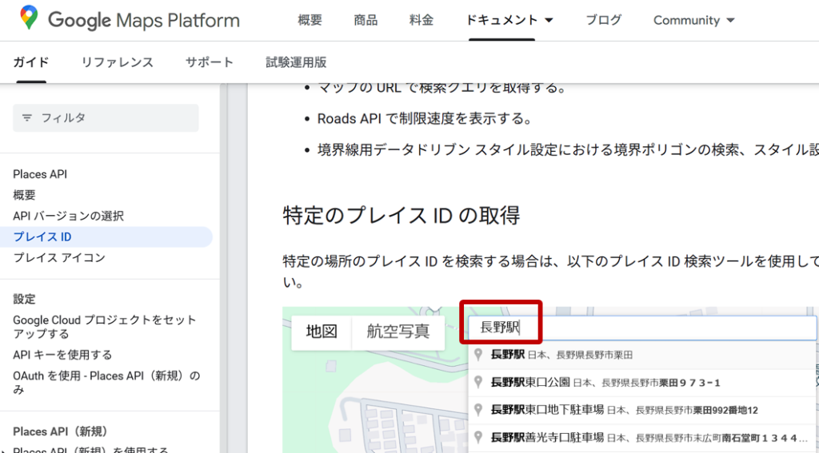Open OAuth を使用 - Places API（新規）のみ link

click(106, 383)
